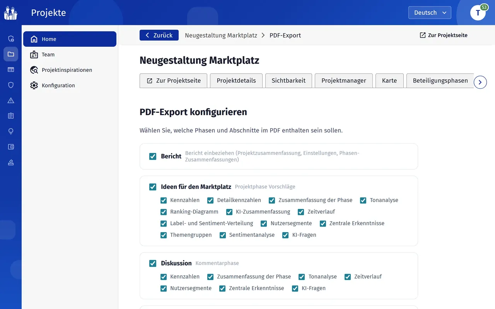The height and width of the screenshot is (309, 495).
Task: Open the shield-with-badge icon in the left rail
Action: pos(11,39)
